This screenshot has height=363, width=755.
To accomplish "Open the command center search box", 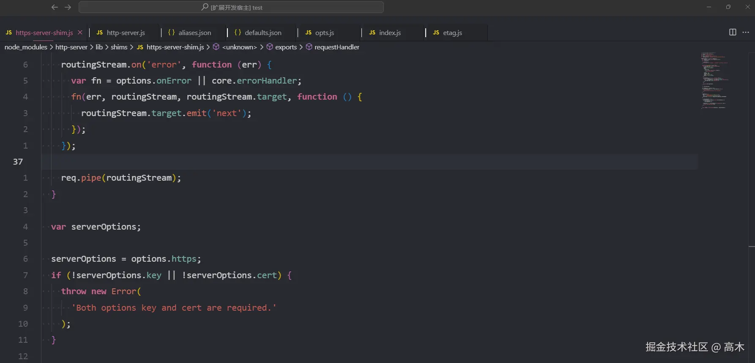I will tap(231, 7).
